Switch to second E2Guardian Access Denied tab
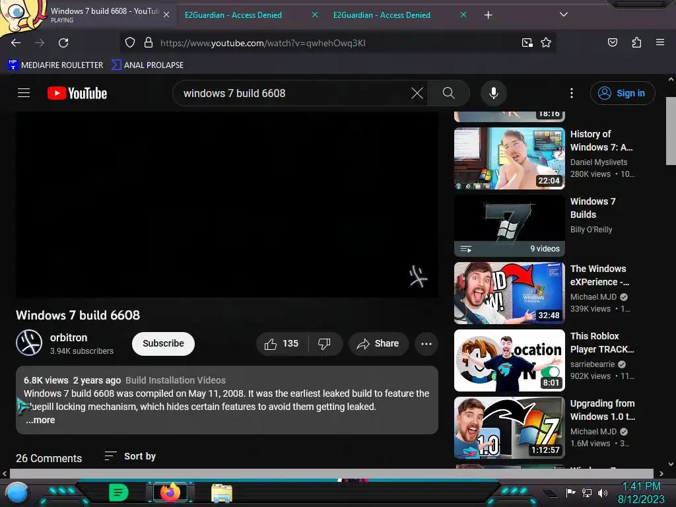 [x=382, y=15]
